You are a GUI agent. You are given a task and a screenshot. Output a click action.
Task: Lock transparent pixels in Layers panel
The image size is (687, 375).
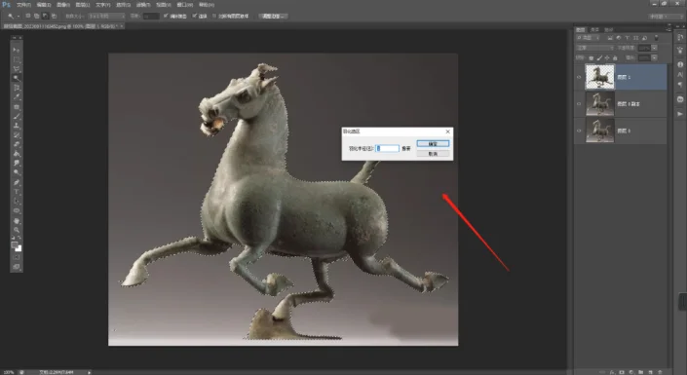coord(592,57)
